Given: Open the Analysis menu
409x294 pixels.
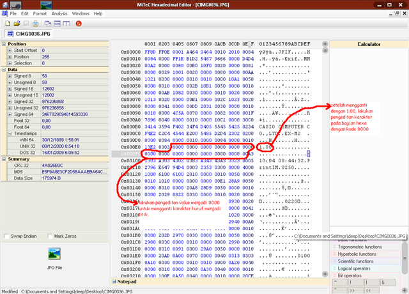Looking at the screenshot, I should 59,13.
